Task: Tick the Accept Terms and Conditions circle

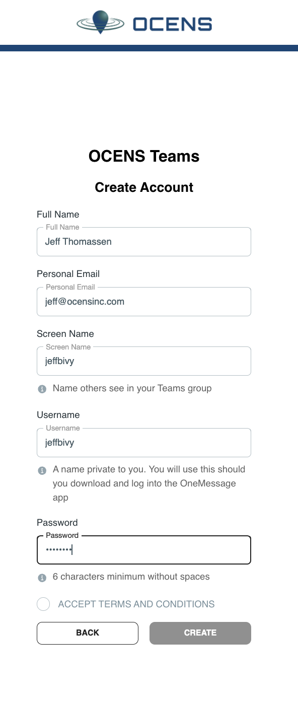Action: click(43, 604)
